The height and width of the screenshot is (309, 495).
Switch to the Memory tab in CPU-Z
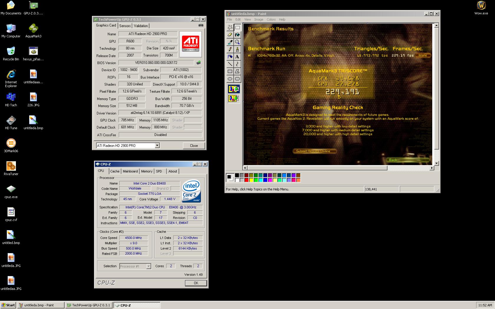(x=147, y=171)
